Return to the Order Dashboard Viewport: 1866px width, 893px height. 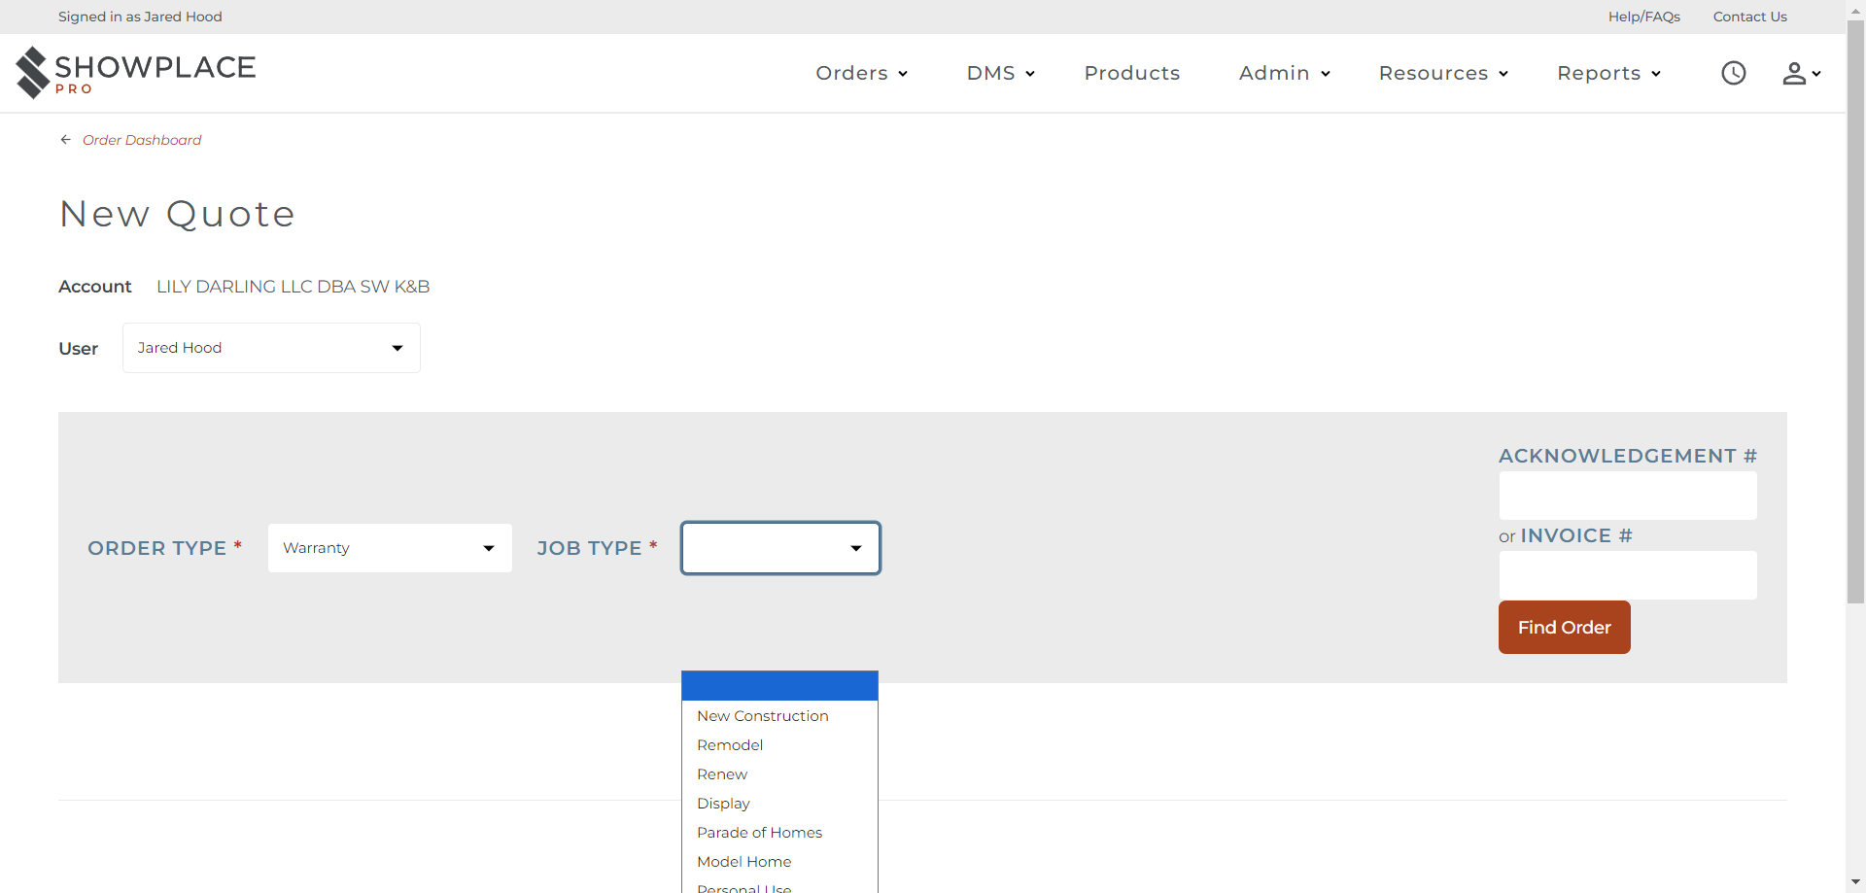click(x=142, y=140)
